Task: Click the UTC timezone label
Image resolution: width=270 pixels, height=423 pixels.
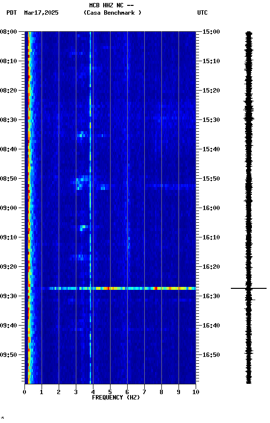Action: pos(202,13)
